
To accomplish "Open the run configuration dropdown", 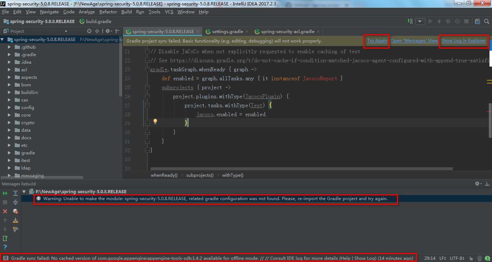I will pyautogui.click(x=420, y=21).
